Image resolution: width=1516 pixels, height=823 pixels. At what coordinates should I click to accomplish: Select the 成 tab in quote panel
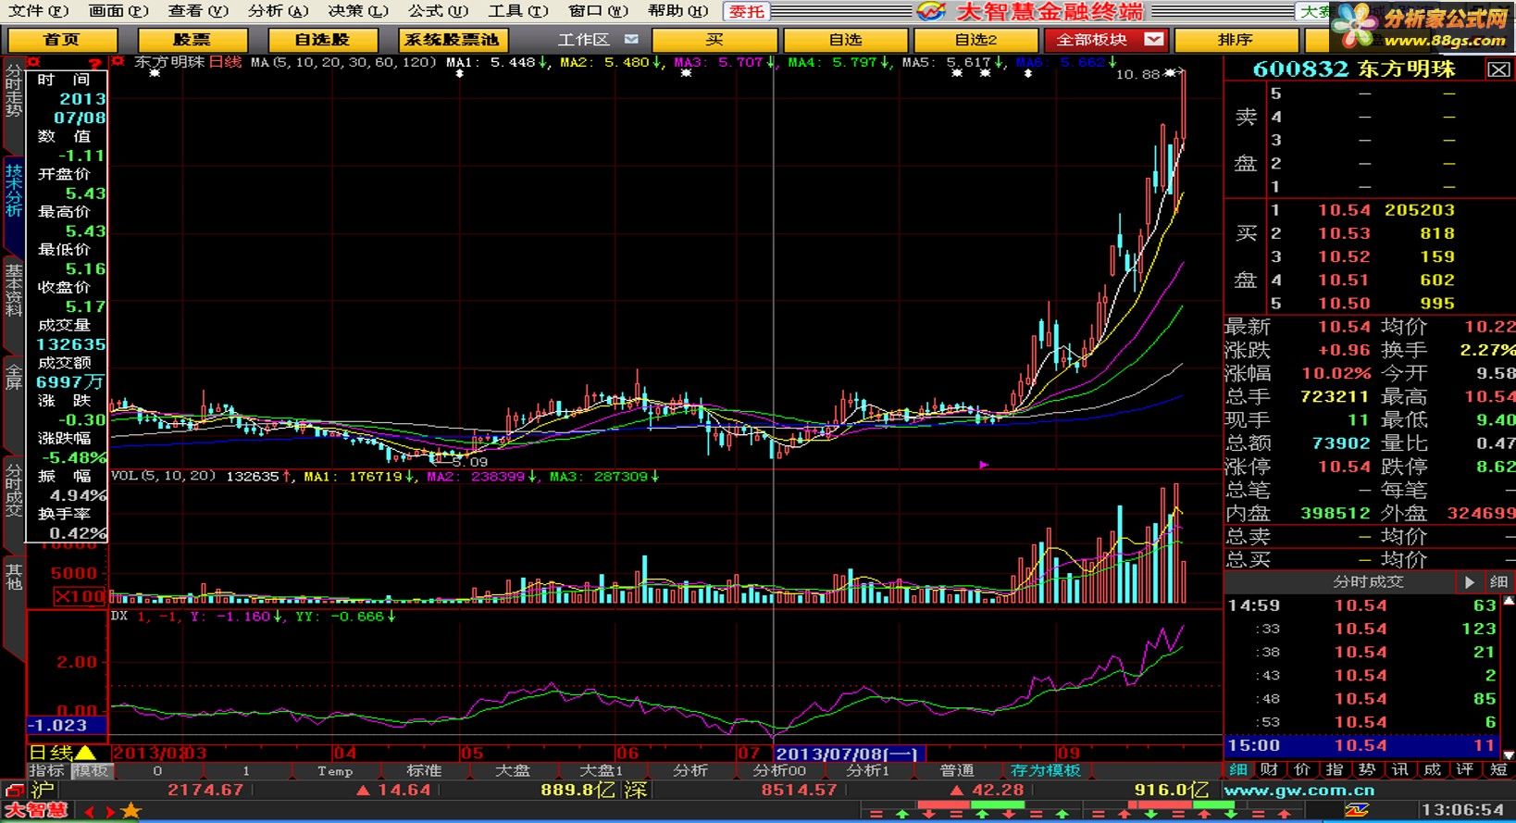point(1432,769)
